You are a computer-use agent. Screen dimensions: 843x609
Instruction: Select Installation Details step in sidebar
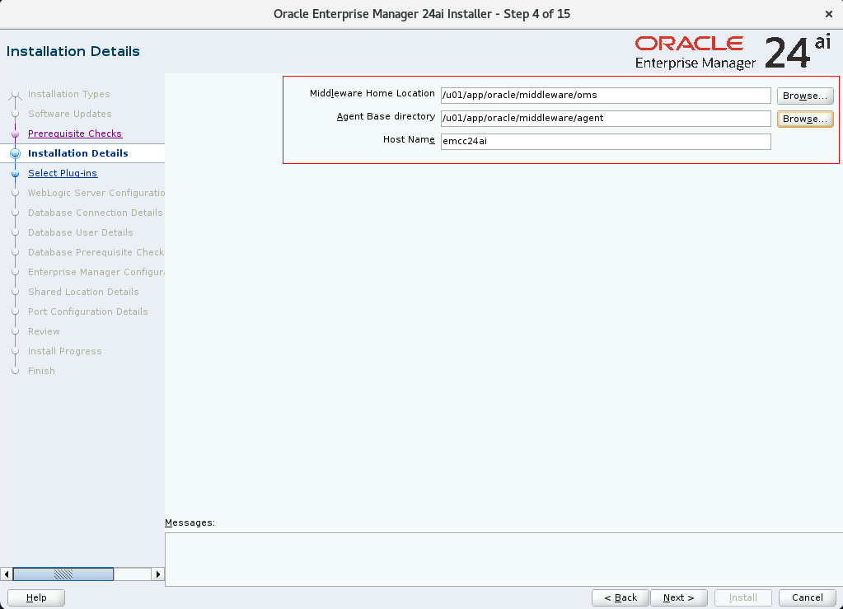(78, 153)
